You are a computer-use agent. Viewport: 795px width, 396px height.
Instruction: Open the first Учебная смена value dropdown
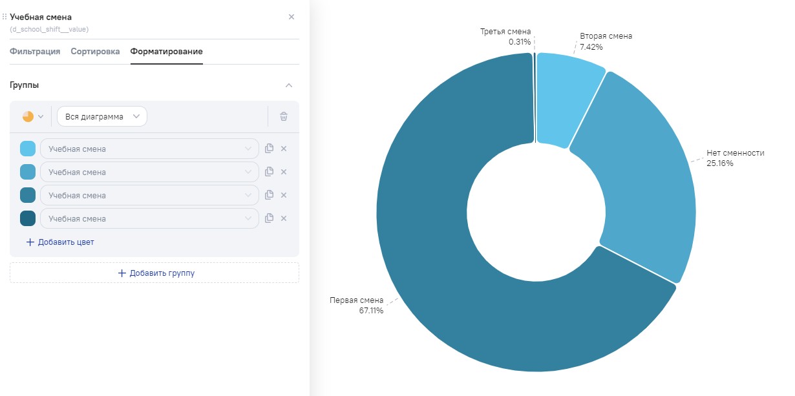[x=149, y=149]
